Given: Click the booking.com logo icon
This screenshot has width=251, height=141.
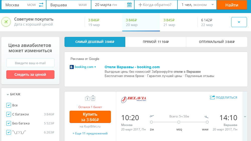Looking at the screenshot, I should coord(72,67).
